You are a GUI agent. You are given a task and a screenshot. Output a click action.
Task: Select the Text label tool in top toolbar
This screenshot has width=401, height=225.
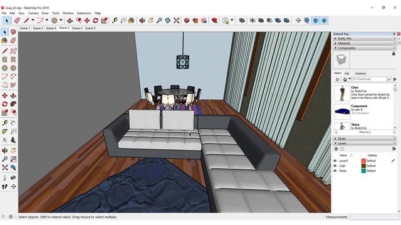pyautogui.click(x=123, y=21)
